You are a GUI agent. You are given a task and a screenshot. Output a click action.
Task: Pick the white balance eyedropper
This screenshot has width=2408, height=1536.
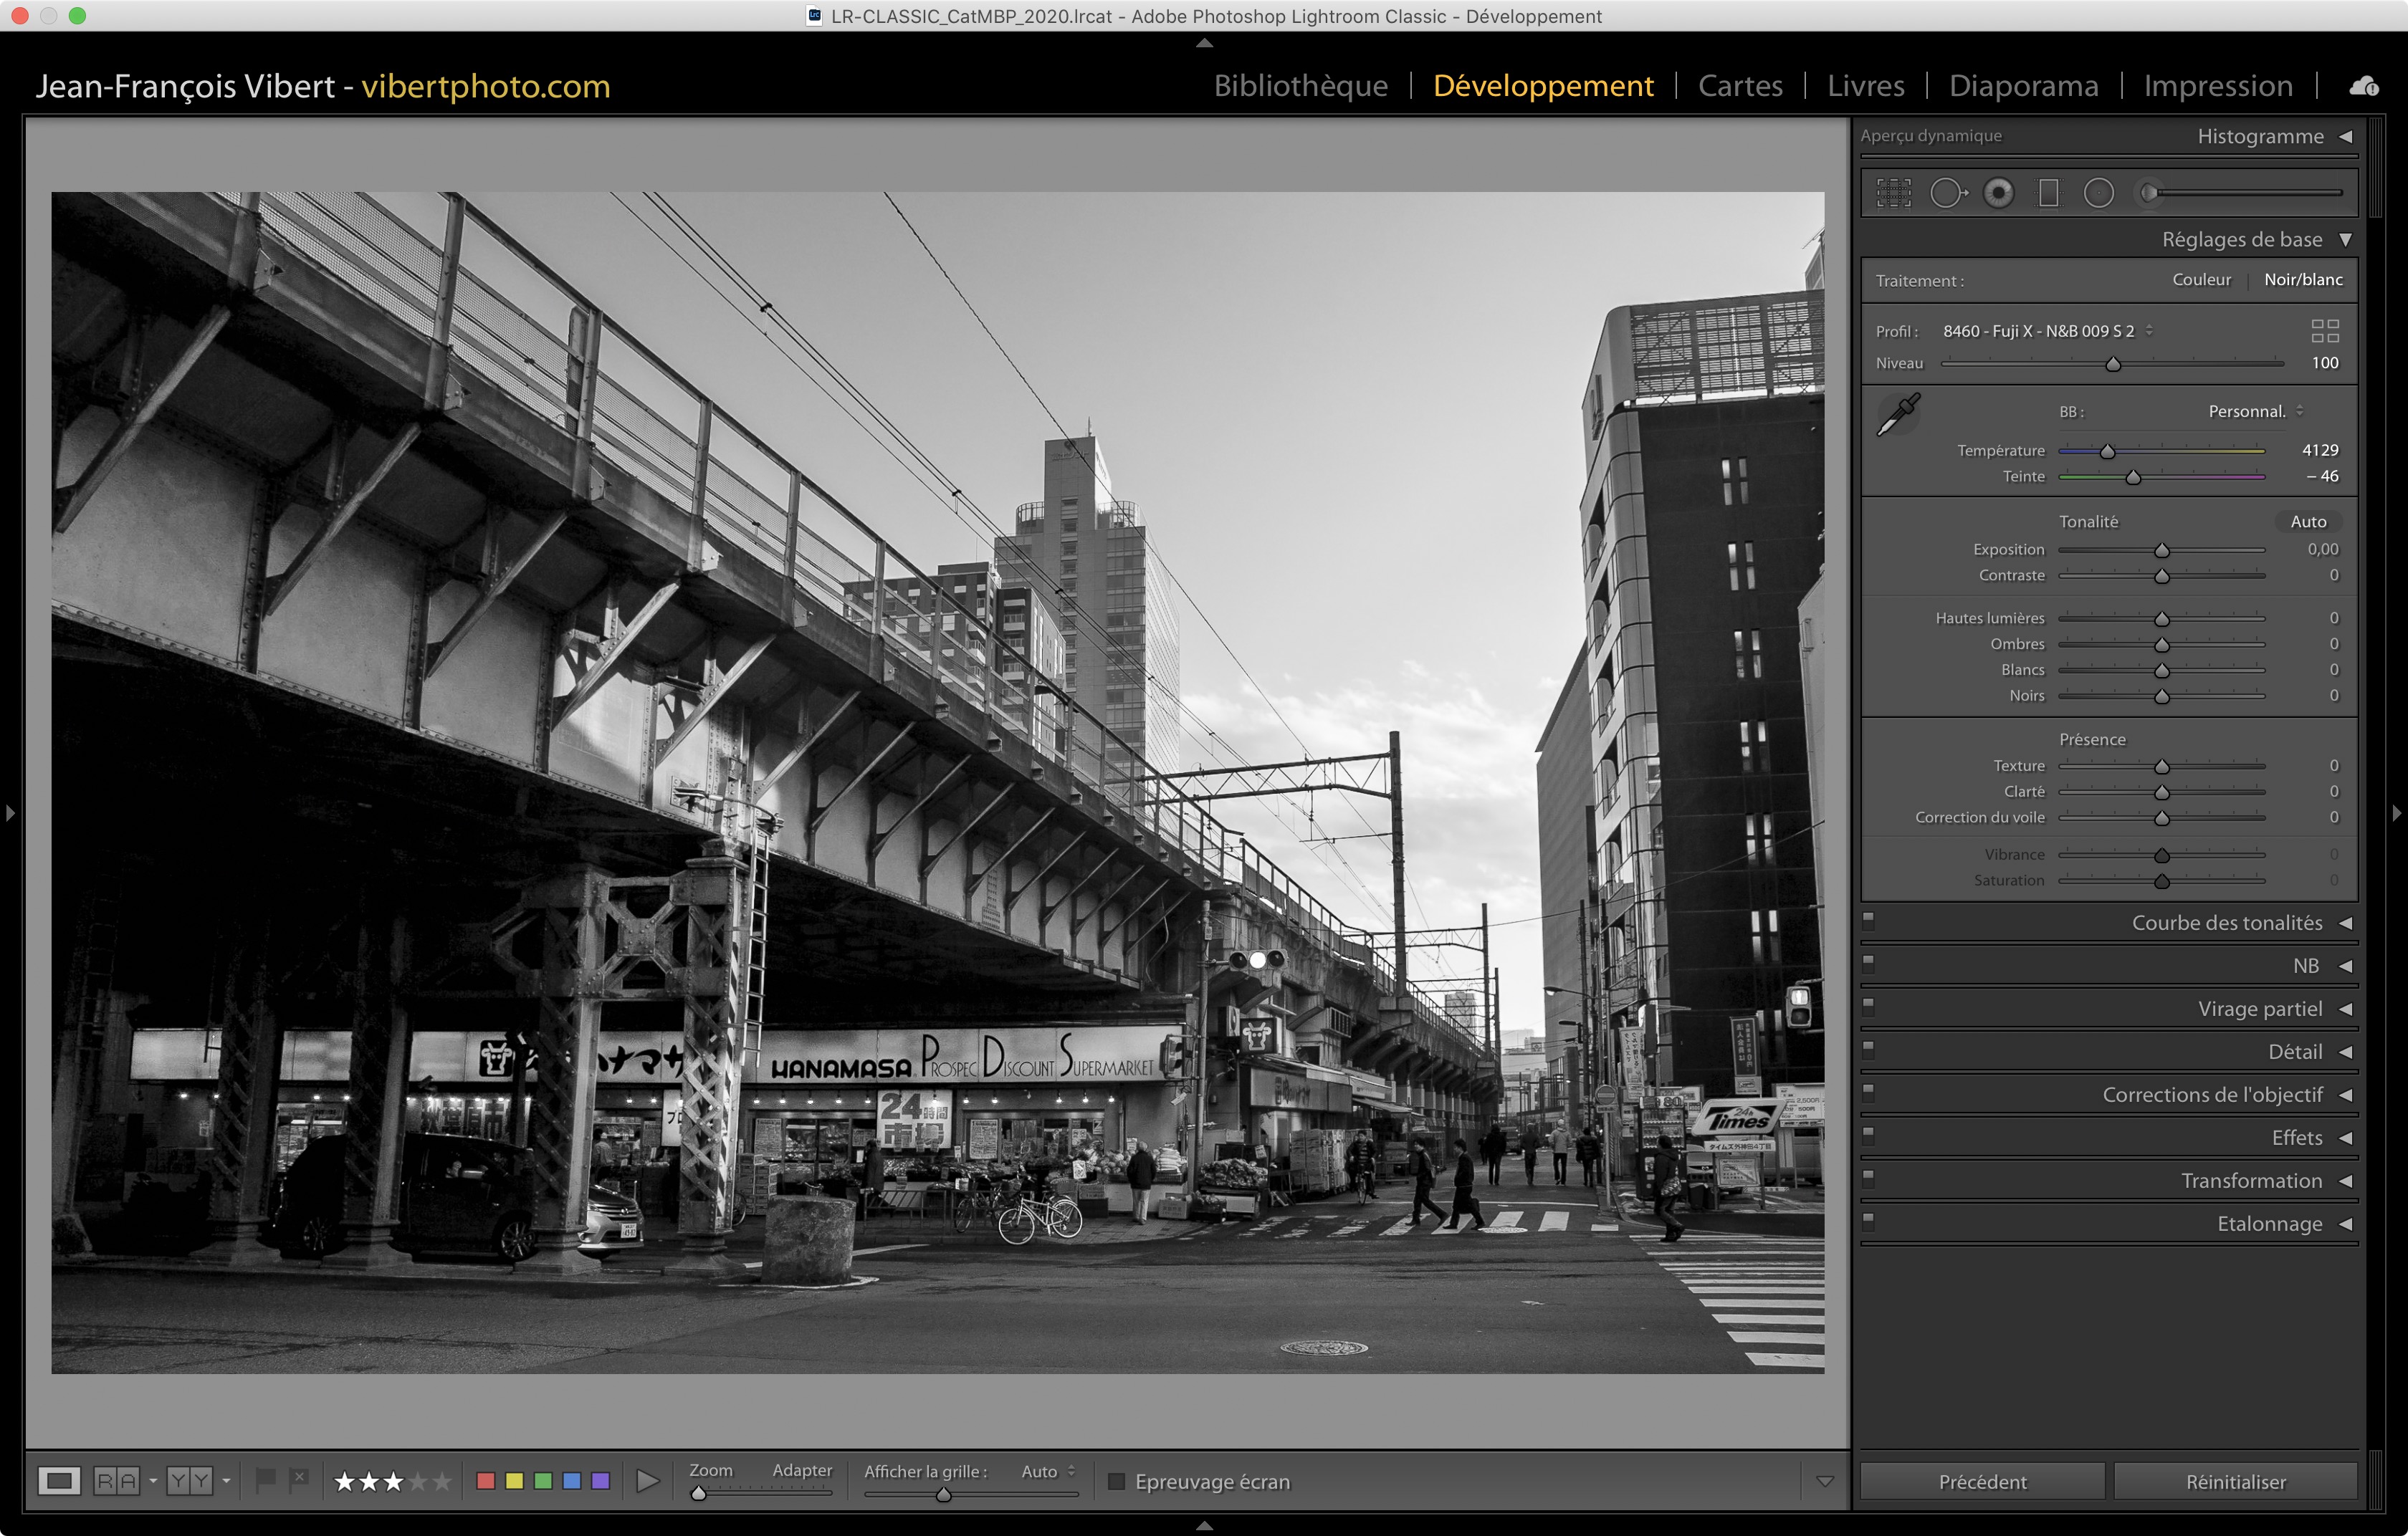(x=1897, y=413)
